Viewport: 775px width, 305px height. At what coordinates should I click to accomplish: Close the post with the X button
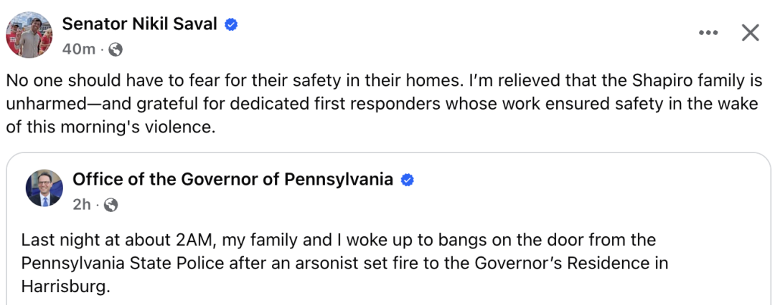pyautogui.click(x=751, y=33)
